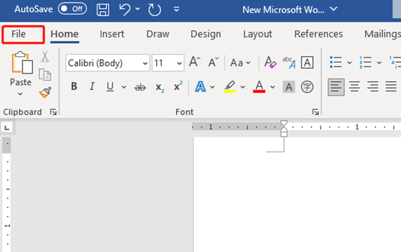Switch to the Layout tab
The image size is (401, 252).
coord(258,34)
